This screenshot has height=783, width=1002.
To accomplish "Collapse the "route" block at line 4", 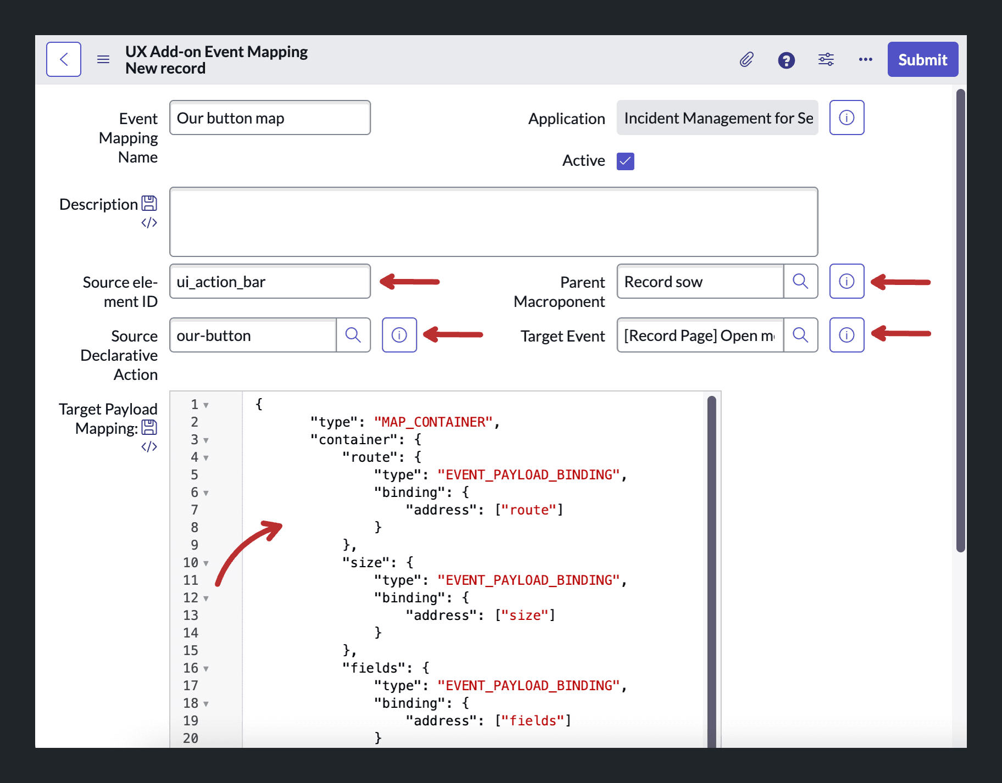I will pos(206,458).
